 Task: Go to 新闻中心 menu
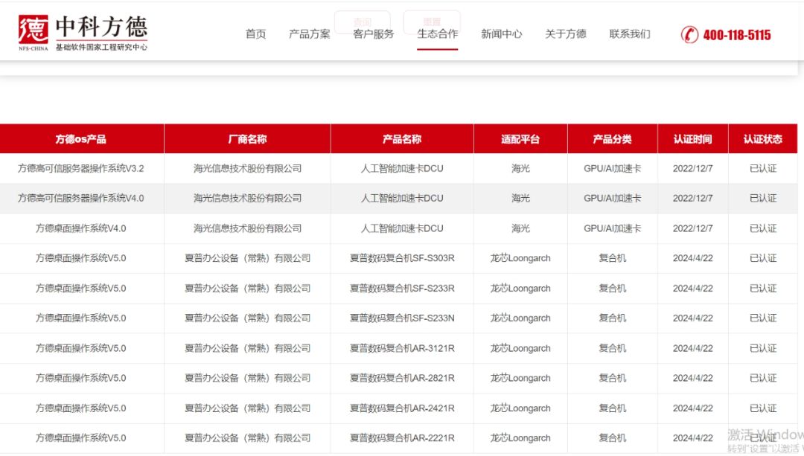point(502,33)
